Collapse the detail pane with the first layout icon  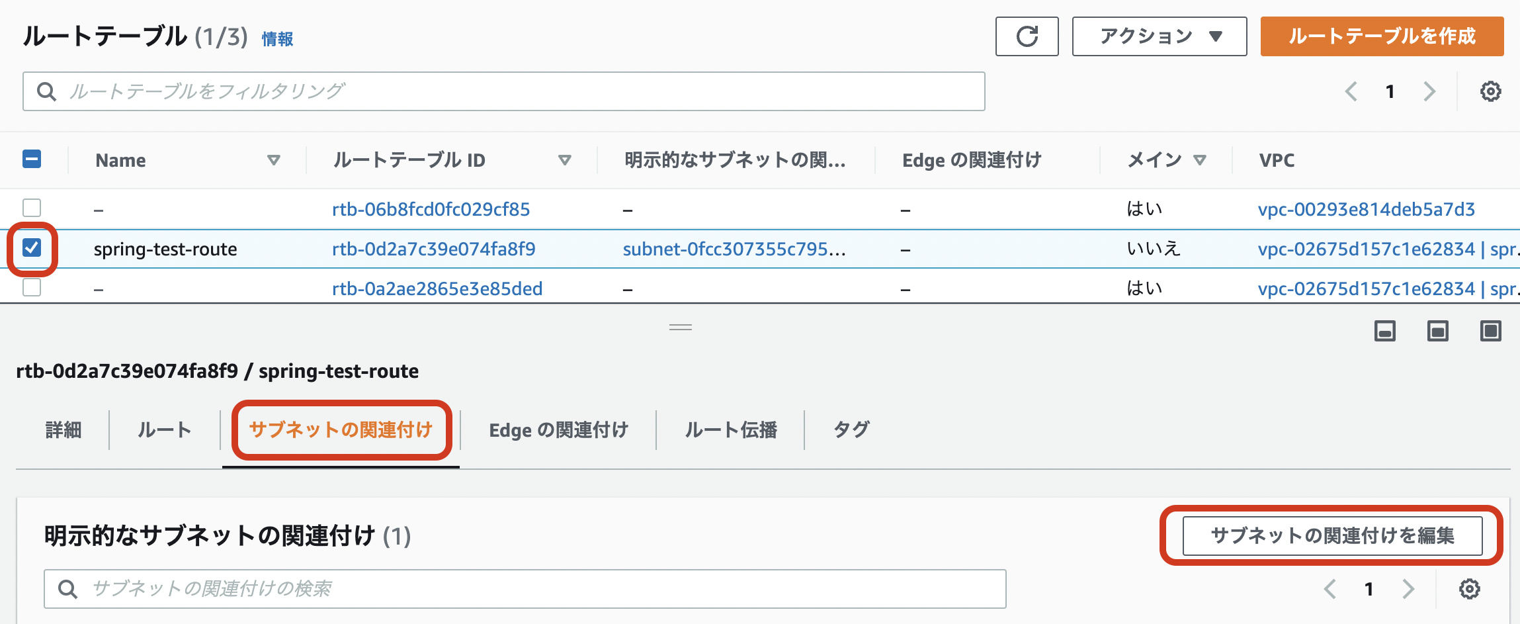1386,331
